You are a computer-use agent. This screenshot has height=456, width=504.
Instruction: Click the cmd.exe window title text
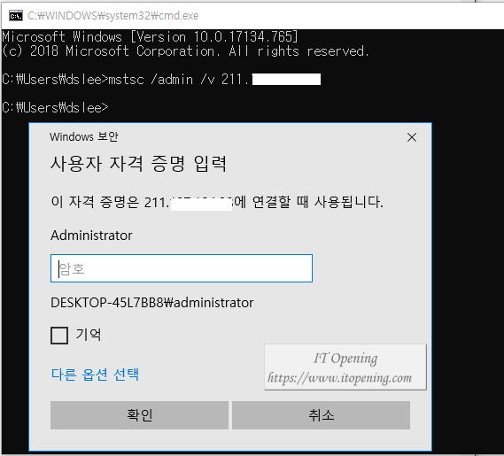click(x=112, y=15)
